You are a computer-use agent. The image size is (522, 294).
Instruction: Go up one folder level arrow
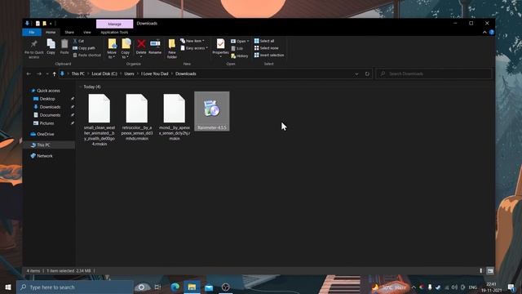54,73
